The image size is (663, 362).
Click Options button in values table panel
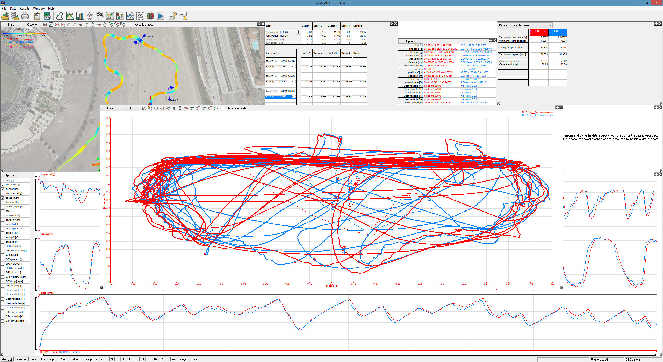[x=411, y=41]
